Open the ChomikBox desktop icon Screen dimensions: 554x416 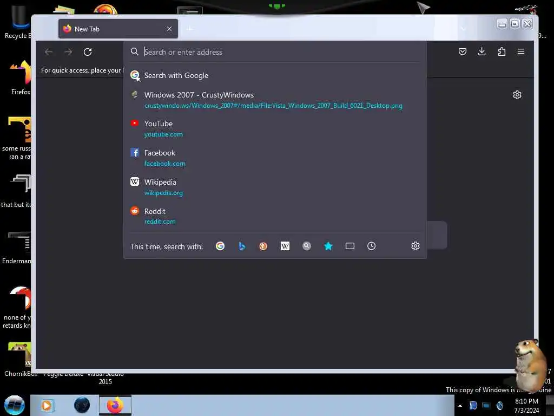(x=19, y=359)
